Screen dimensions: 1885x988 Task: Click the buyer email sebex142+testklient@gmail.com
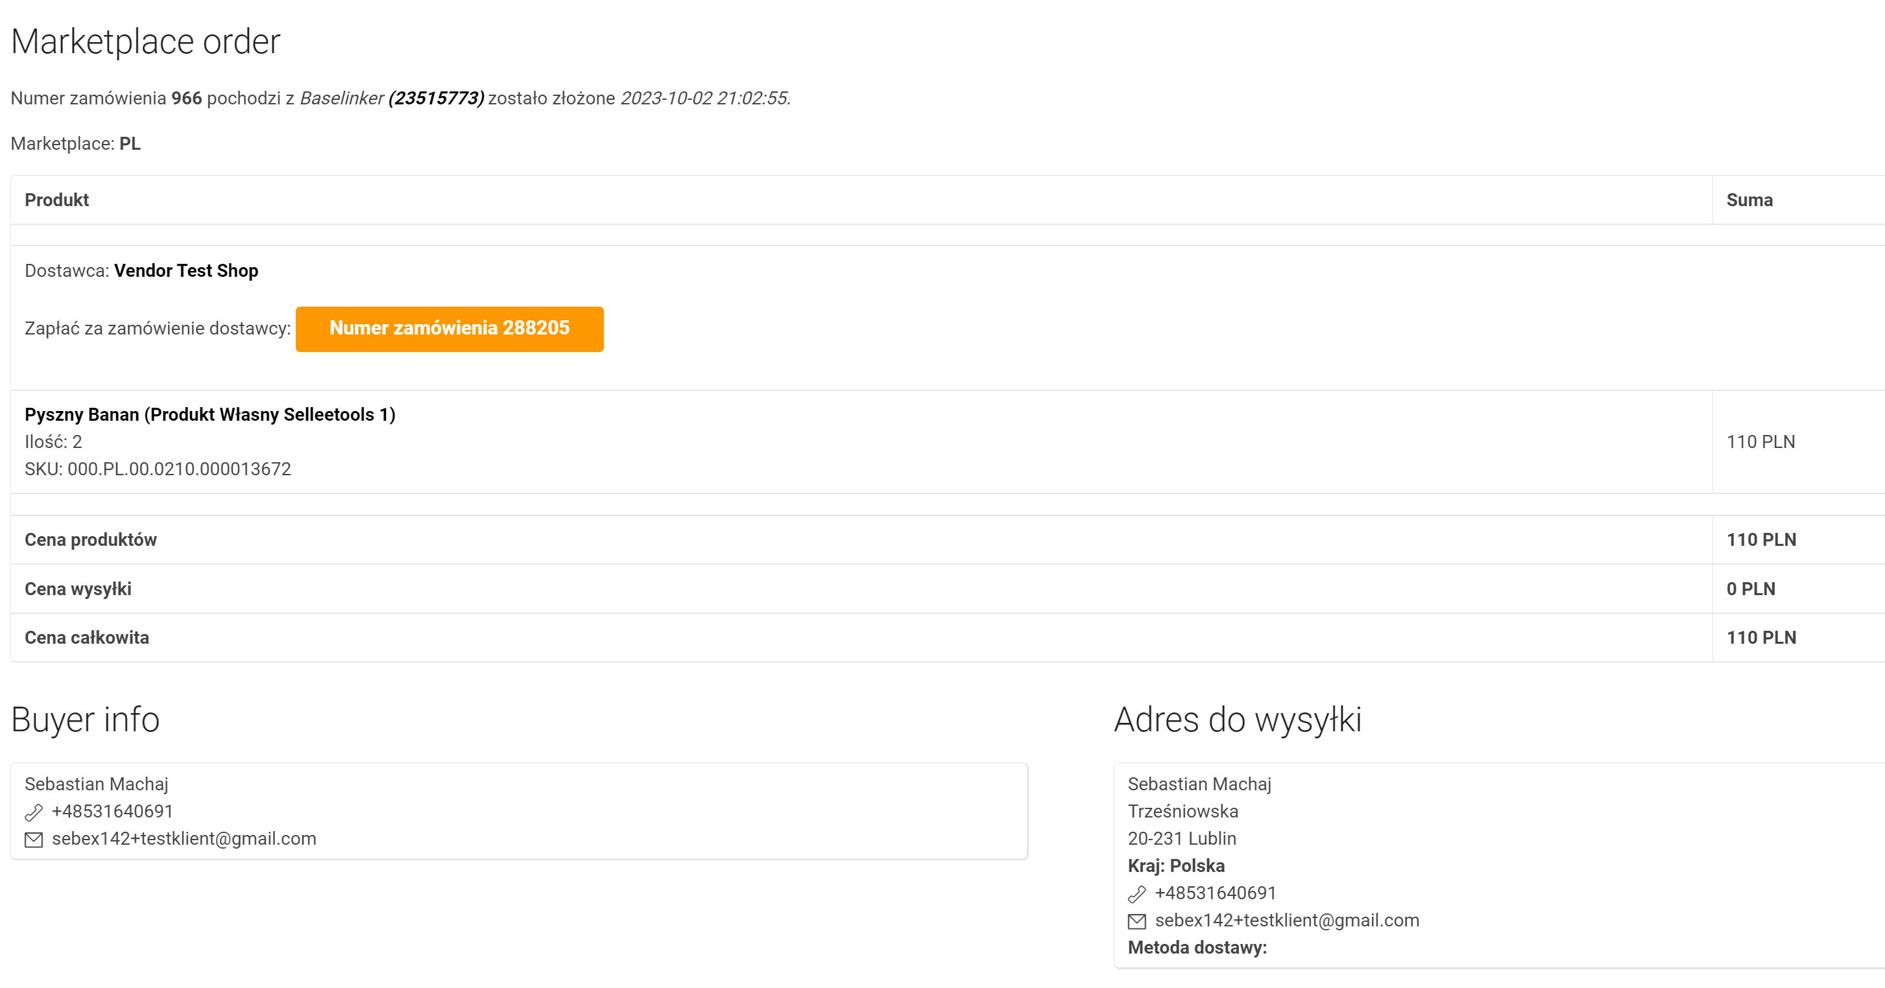tap(184, 839)
